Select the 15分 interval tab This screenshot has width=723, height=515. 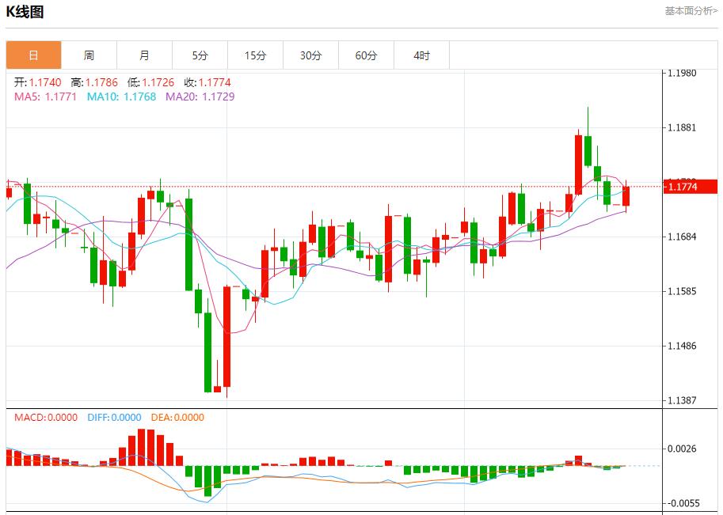[x=255, y=55]
